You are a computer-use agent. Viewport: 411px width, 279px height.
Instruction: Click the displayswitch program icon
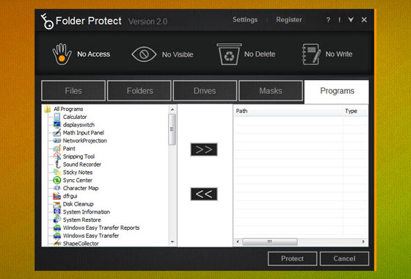(x=57, y=125)
